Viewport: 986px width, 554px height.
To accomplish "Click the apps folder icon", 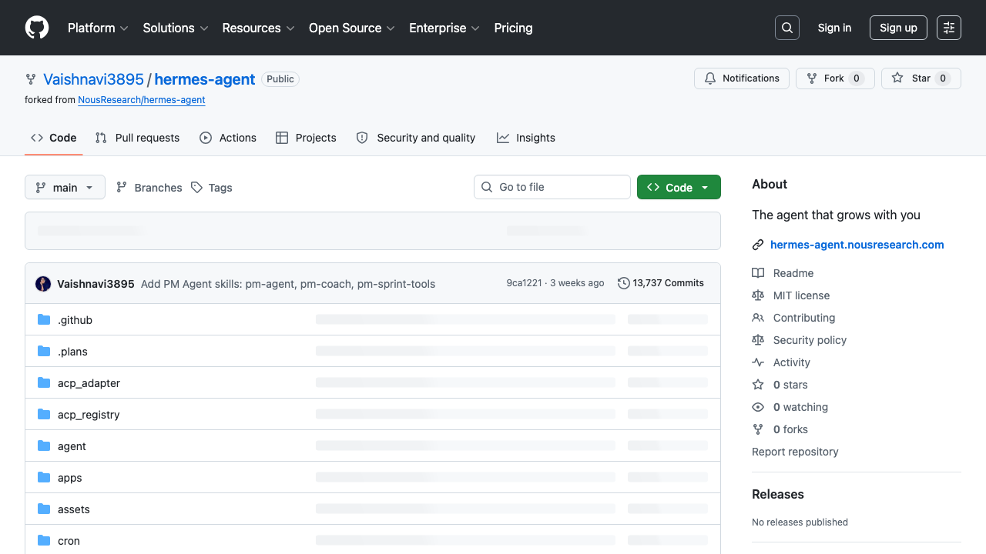I will [44, 478].
